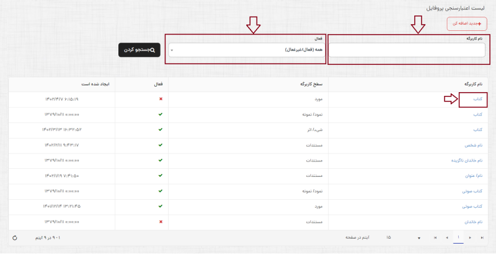The height and width of the screenshot is (256, 496).
Task: Click the green check in the نام/ عنوان row
Action: 160,176
